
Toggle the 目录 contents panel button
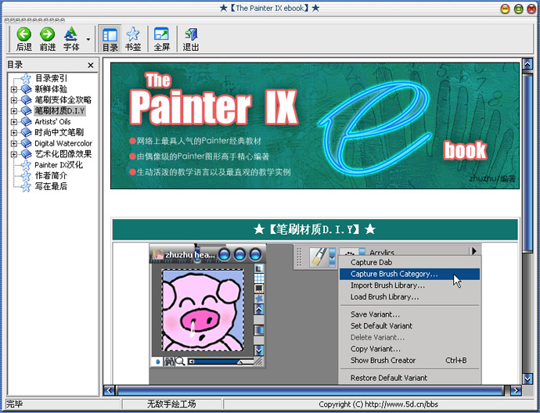point(110,39)
